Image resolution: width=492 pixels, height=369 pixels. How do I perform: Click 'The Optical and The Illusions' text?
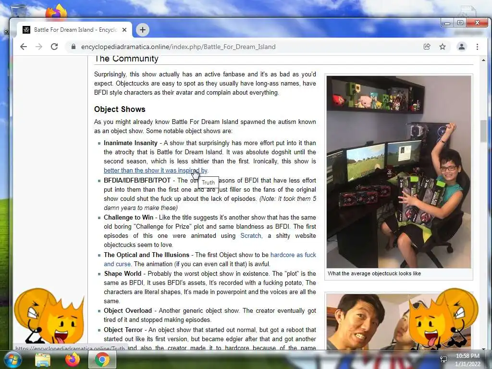click(147, 255)
